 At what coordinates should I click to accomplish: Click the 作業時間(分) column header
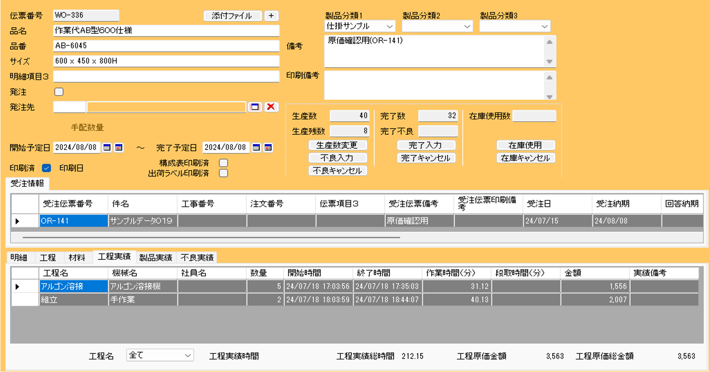coord(457,273)
